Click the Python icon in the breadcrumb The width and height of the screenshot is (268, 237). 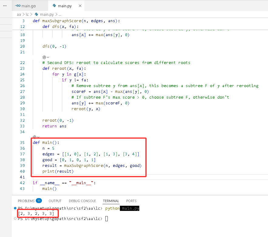pos(36,15)
